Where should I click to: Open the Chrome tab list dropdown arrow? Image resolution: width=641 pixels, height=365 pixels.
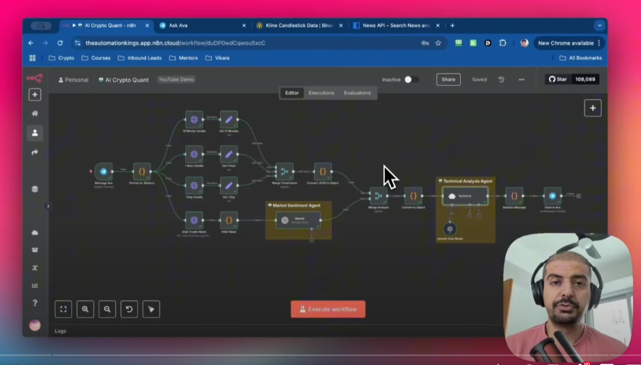click(x=599, y=25)
